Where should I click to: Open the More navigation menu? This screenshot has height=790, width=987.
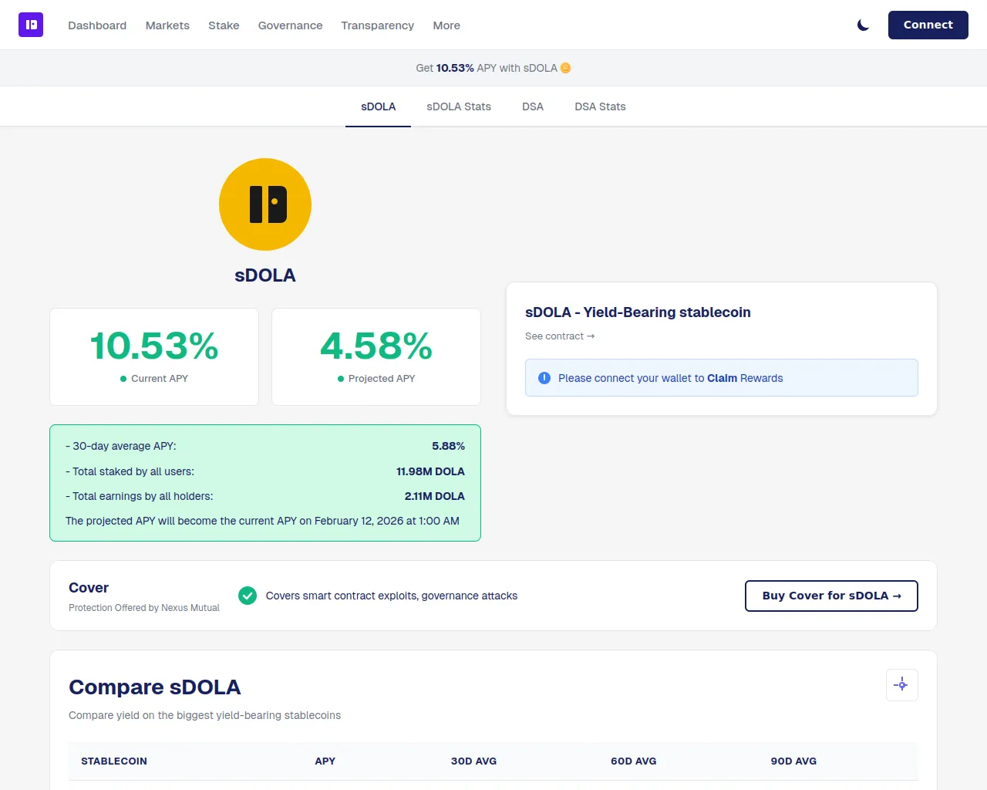(x=446, y=25)
